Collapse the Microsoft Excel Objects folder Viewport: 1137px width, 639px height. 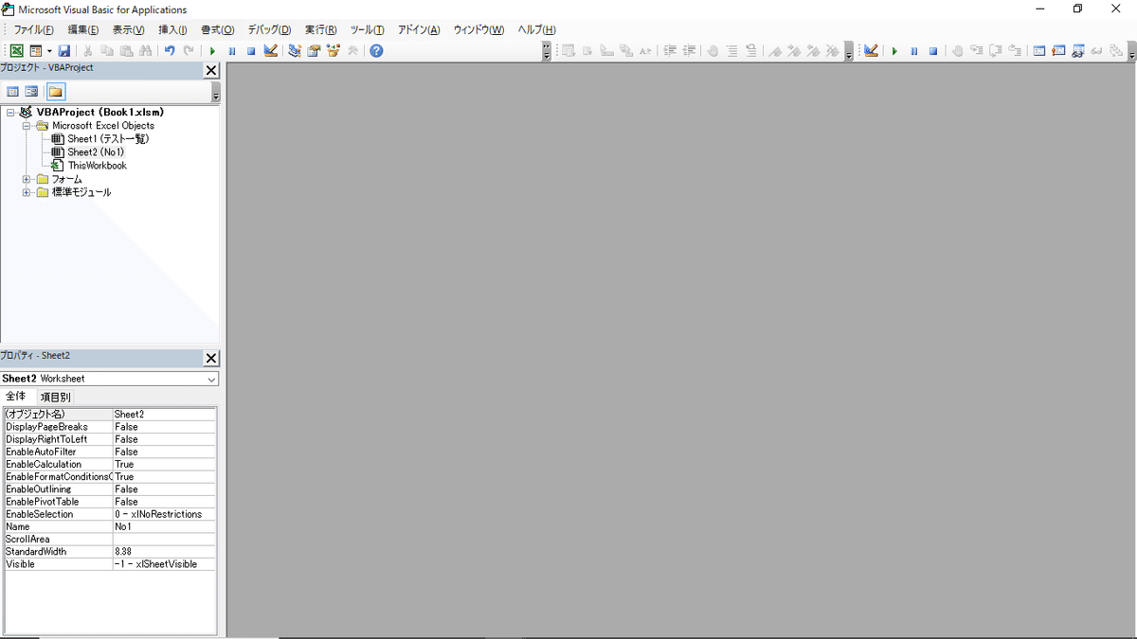tap(27, 125)
